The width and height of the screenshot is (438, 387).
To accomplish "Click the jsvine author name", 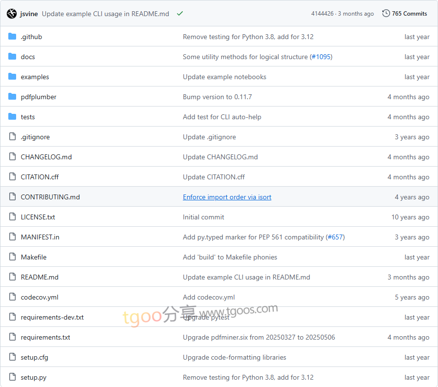I will pos(29,14).
